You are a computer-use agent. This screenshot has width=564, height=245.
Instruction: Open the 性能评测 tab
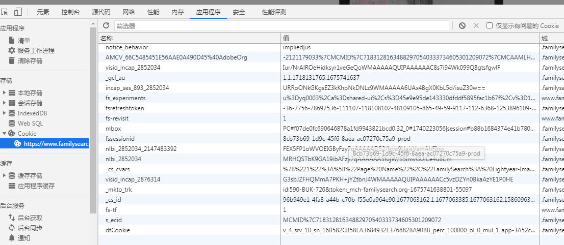pos(274,12)
